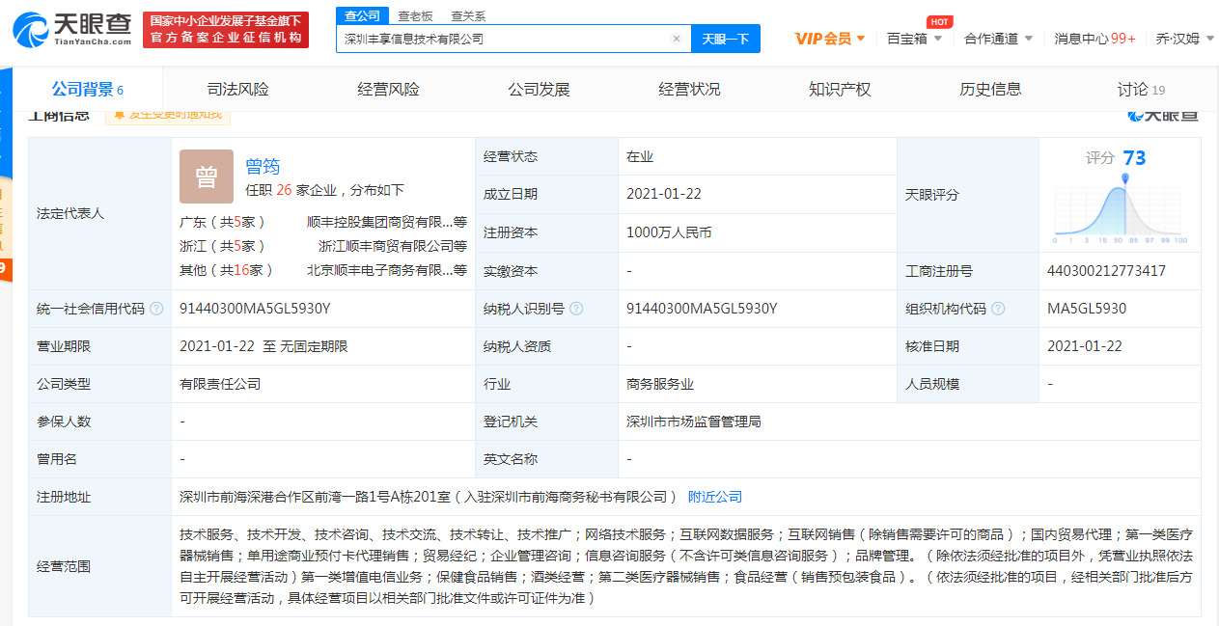Select the 营业期限 date range value
1219x626 pixels.
(x=263, y=346)
